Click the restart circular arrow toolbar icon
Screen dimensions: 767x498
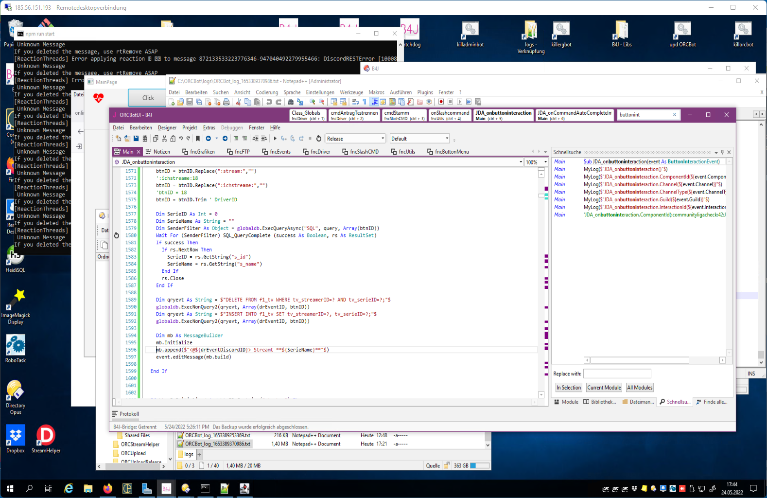[x=319, y=139]
